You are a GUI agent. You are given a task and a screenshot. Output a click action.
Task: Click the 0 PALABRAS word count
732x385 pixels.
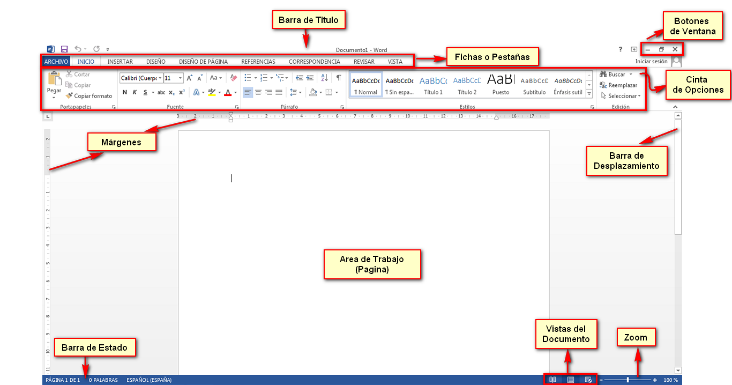click(x=103, y=380)
